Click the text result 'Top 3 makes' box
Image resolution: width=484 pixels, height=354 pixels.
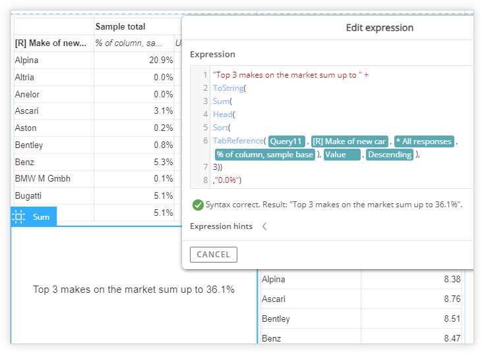click(x=134, y=290)
